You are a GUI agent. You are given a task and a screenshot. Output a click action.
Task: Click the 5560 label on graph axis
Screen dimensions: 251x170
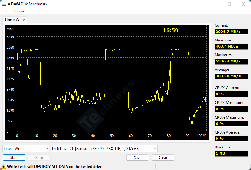tap(10, 47)
